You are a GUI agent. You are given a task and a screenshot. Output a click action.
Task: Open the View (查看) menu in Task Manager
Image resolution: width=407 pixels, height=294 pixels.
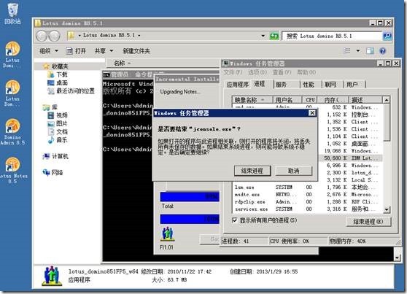pos(282,72)
